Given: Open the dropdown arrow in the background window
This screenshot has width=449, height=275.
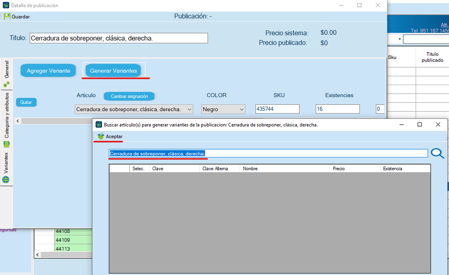Looking at the screenshot, I should click(399, 39).
